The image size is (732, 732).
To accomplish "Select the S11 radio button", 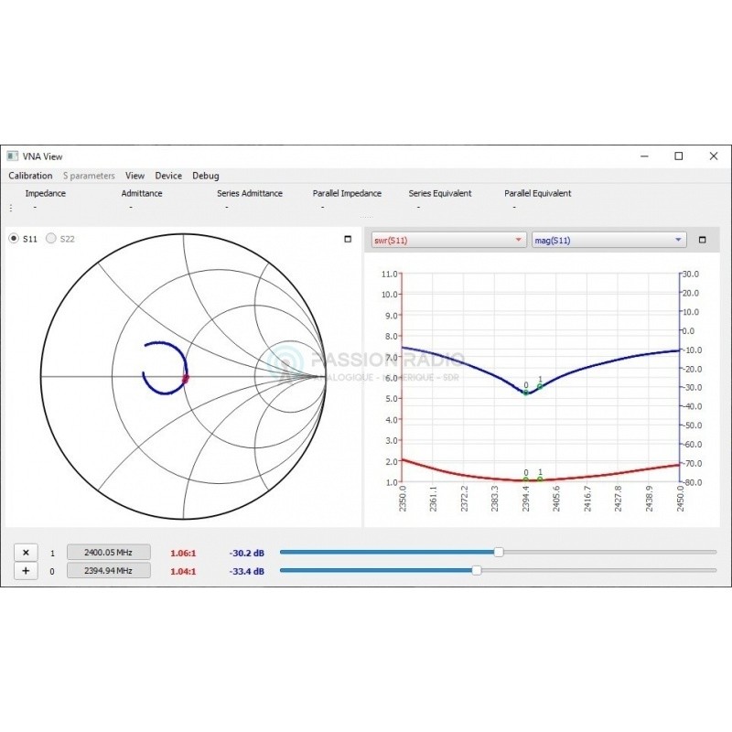I will [x=14, y=239].
